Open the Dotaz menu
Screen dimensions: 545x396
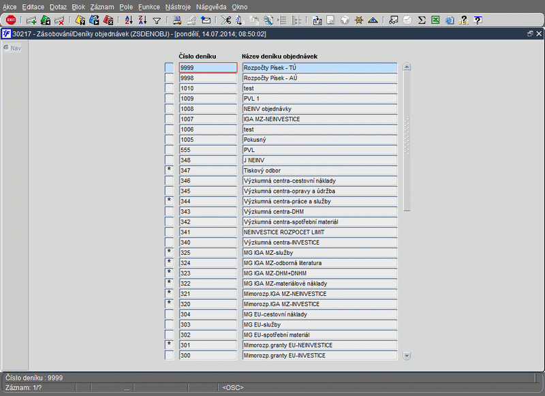pos(58,7)
